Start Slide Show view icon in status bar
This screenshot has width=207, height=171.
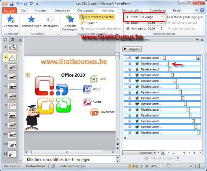click(146, 166)
